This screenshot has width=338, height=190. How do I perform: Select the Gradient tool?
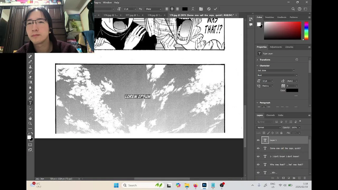click(x=30, y=82)
